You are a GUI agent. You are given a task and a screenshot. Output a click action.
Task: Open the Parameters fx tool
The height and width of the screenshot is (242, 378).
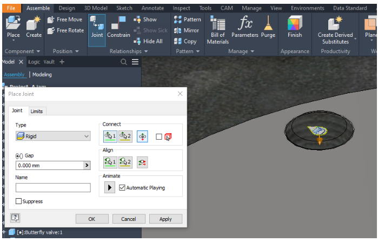(245, 26)
